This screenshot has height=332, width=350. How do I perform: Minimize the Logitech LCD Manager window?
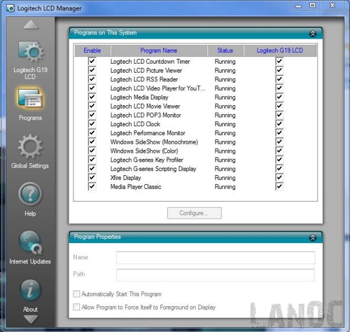coord(298,6)
